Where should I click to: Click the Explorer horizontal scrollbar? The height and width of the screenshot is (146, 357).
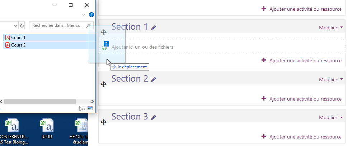click(39, 101)
